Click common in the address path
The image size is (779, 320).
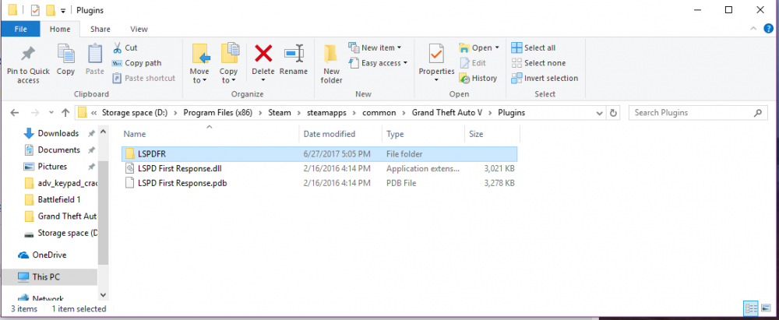[379, 113]
